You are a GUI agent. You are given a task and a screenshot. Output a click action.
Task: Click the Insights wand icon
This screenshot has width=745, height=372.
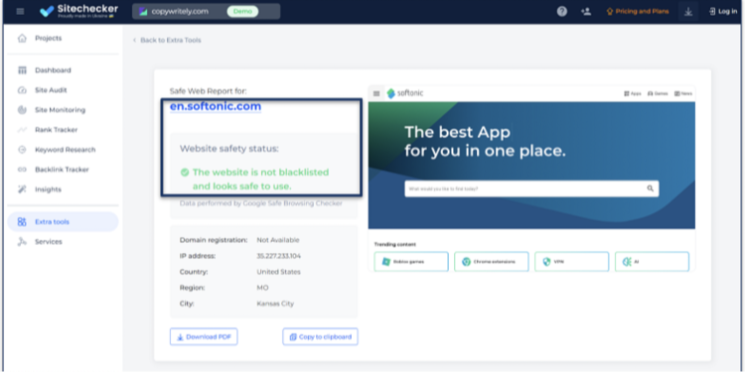[x=22, y=189]
